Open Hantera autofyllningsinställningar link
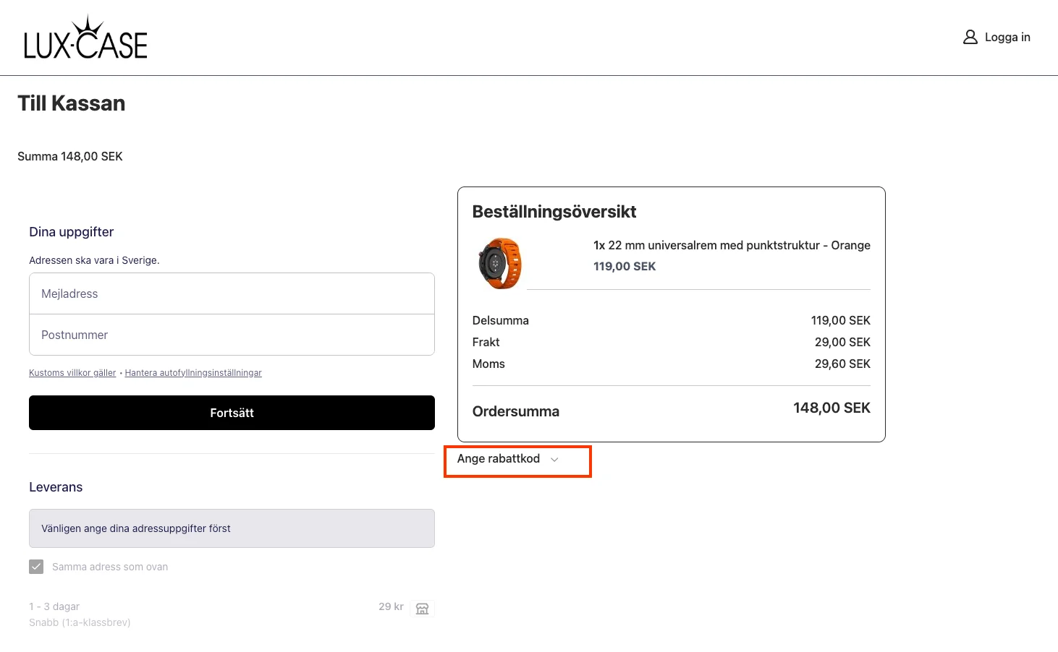 coord(193,373)
